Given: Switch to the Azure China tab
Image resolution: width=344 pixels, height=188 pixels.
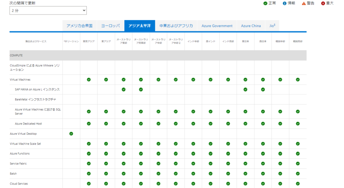Looking at the screenshot, I should coord(251,26).
